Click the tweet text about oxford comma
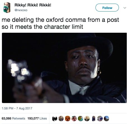This screenshot has height=124, width=127. click(x=60, y=23)
